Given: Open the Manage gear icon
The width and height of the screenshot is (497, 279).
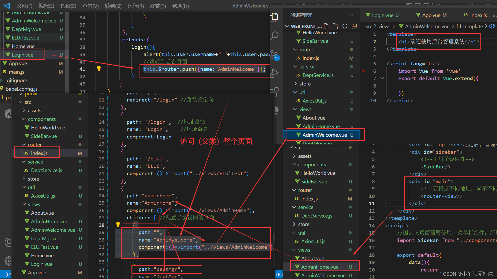Looking at the screenshot, I should [x=8, y=261].
